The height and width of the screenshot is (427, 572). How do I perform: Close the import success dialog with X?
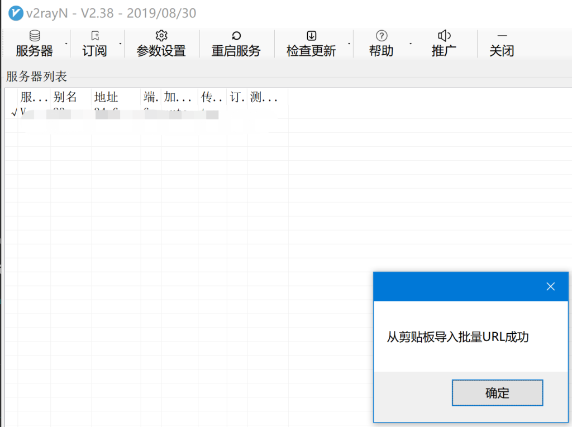coord(550,286)
